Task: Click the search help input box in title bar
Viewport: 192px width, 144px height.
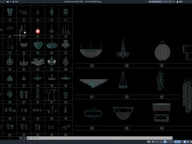Action: tap(160, 2)
